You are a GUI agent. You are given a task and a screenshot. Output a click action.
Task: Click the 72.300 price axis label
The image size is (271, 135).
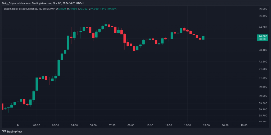(263, 62)
